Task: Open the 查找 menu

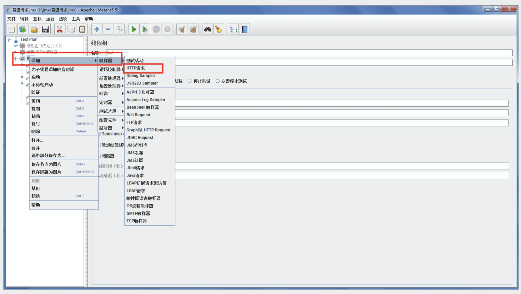Action: pyautogui.click(x=37, y=19)
